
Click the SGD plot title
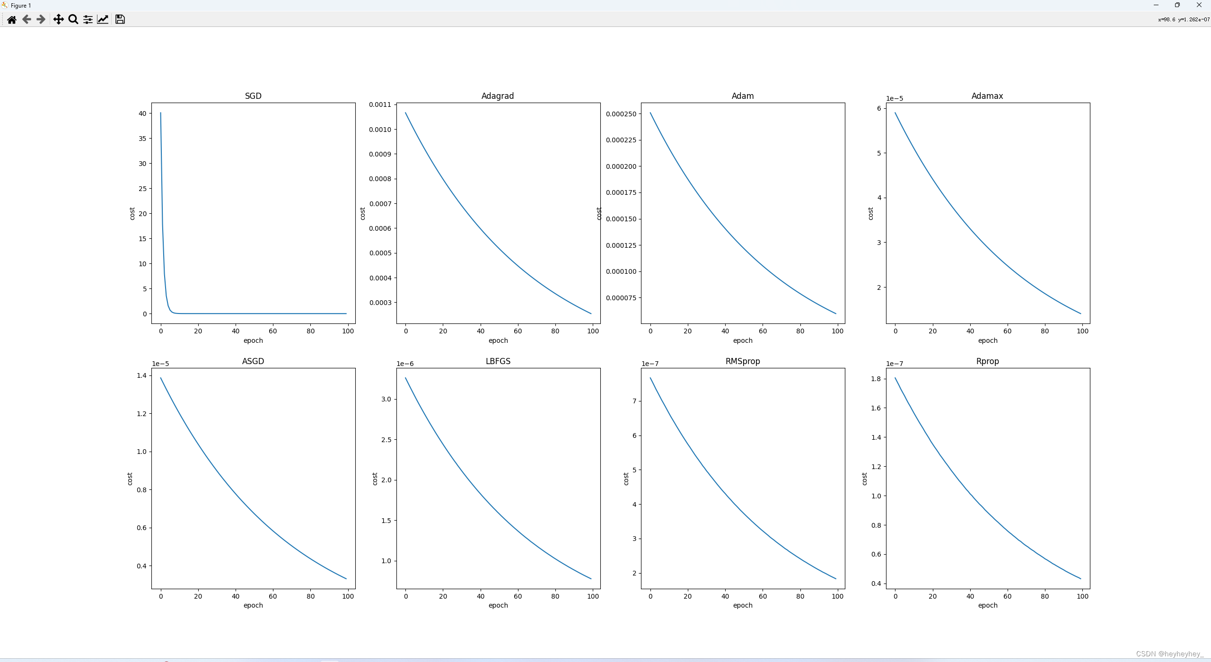tap(253, 96)
